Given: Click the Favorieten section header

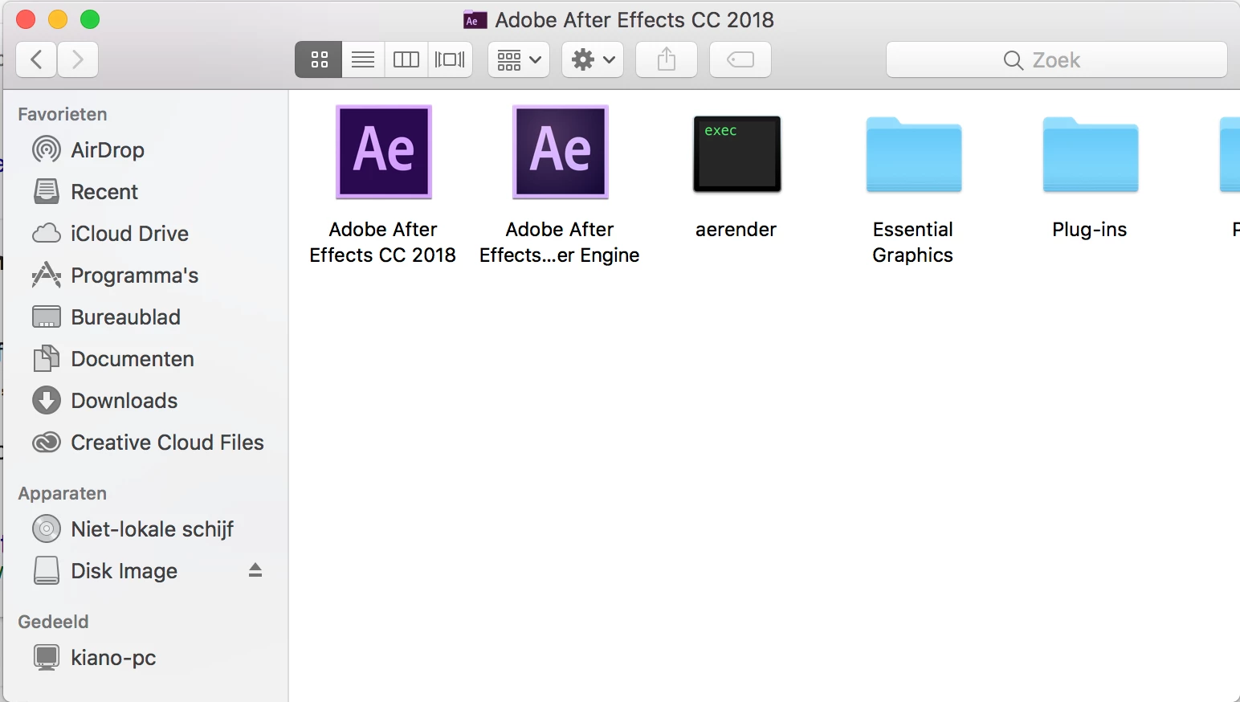Looking at the screenshot, I should click(x=63, y=114).
